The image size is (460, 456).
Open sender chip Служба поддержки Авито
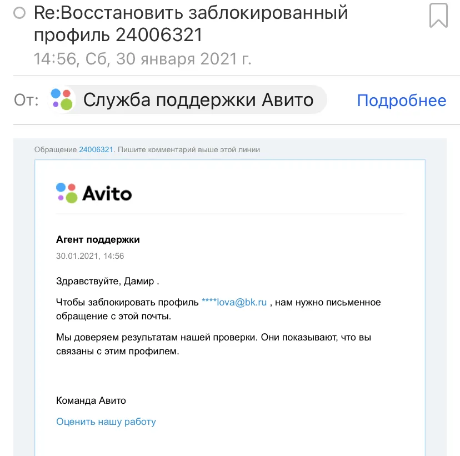tap(187, 100)
